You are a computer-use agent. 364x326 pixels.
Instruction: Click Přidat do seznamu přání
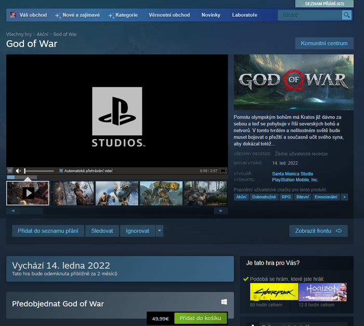pos(48,231)
